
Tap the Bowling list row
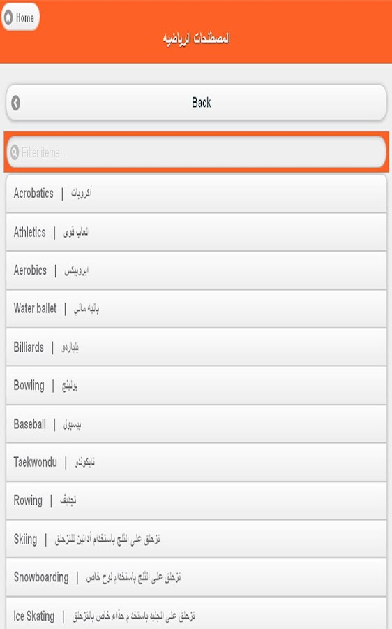click(x=196, y=386)
